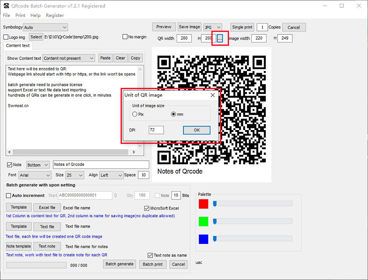Toggle the MicroSoft Excel checkbox
Image resolution: width=368 pixels, height=280 pixels.
(x=147, y=208)
